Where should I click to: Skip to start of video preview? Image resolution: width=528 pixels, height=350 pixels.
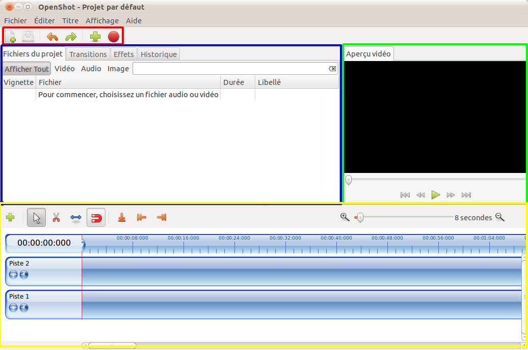[x=405, y=195]
